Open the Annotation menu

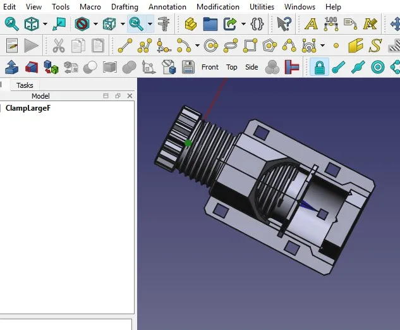167,6
